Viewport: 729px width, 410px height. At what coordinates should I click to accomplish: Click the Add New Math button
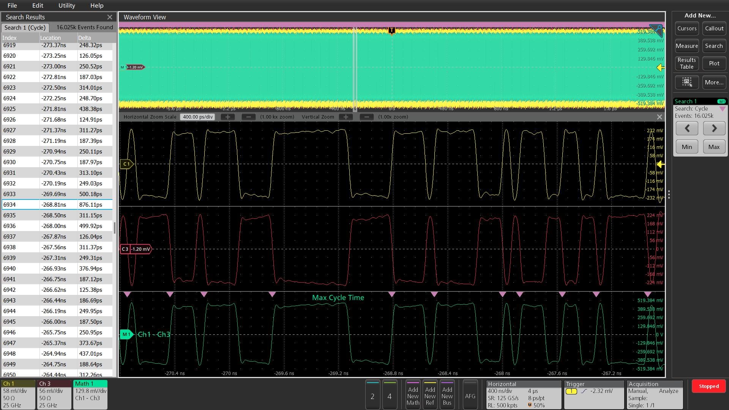pos(413,394)
